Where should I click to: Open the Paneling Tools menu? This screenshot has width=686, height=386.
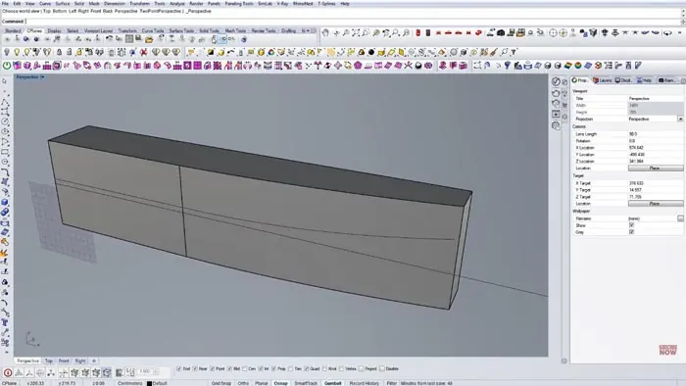239,4
